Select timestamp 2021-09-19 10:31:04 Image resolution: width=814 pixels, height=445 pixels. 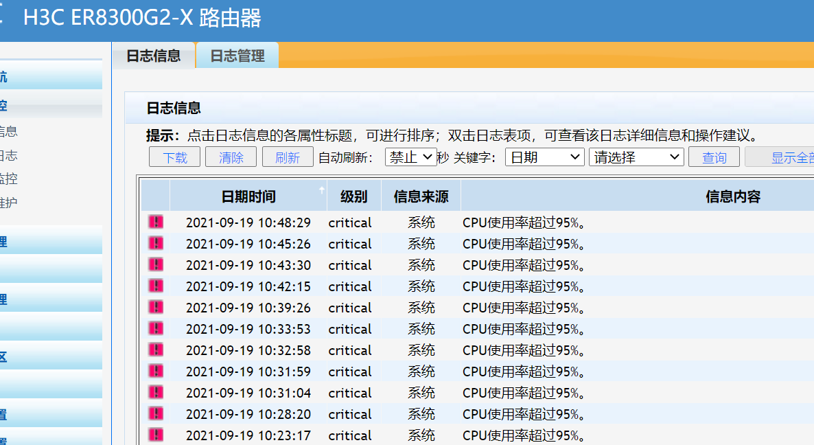coord(248,393)
